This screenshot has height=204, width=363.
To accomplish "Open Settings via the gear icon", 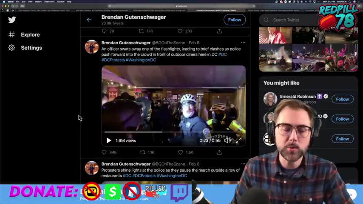I will click(11, 48).
